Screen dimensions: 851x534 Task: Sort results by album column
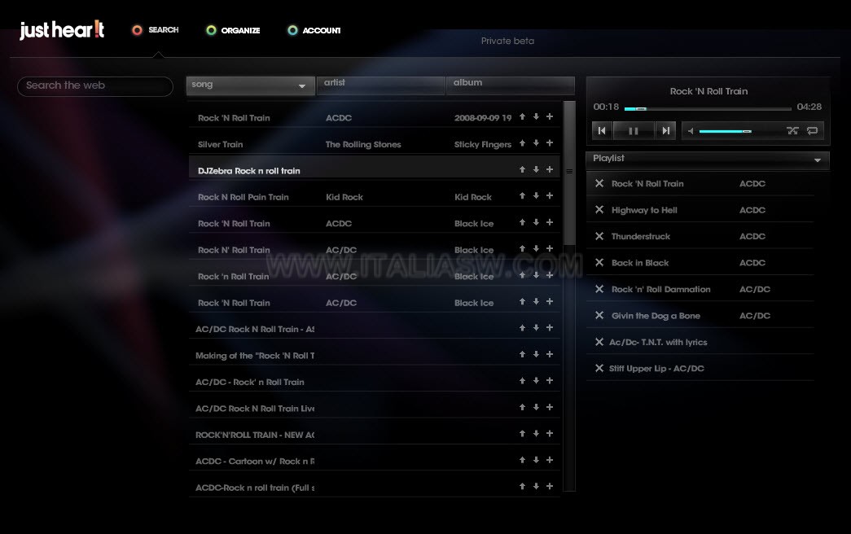pyautogui.click(x=510, y=85)
